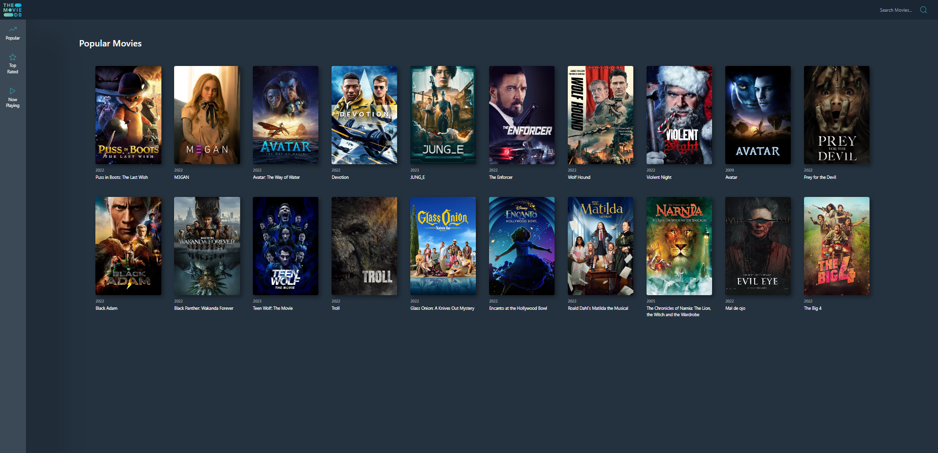The image size is (938, 453).
Task: Click 'Glass Onion: A Knives Out Mystery' title
Action: click(442, 308)
